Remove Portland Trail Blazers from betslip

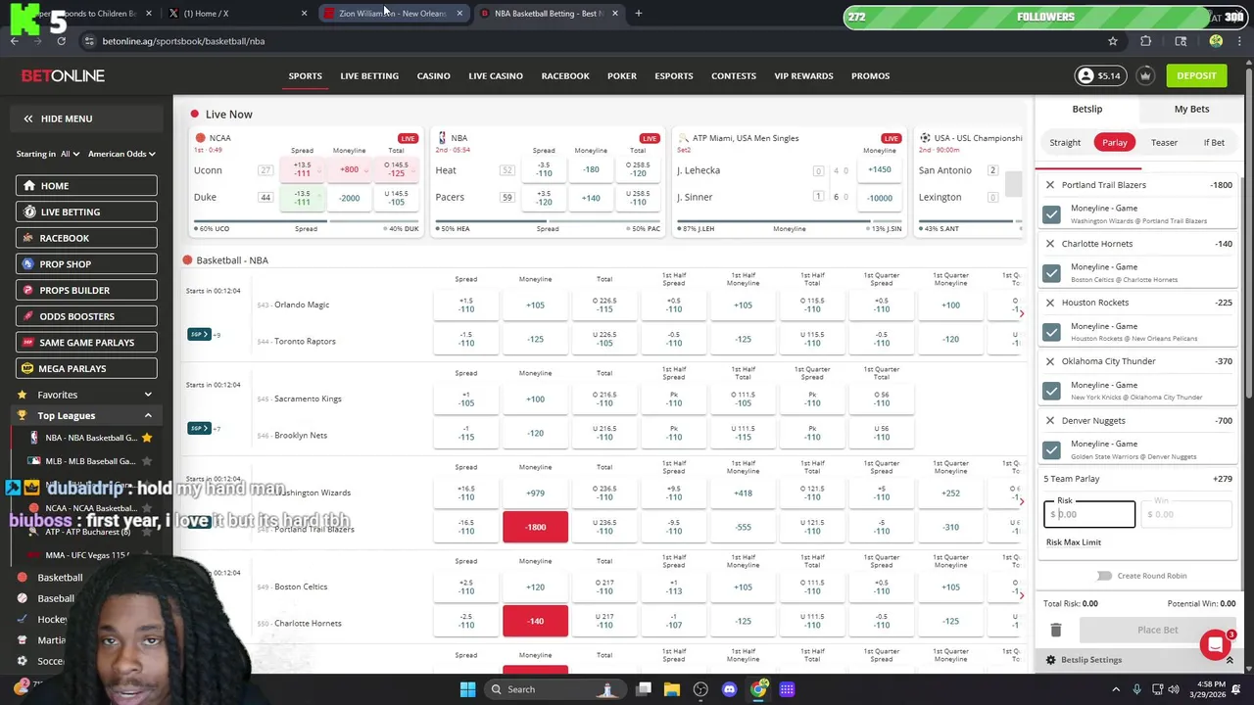coord(1050,185)
